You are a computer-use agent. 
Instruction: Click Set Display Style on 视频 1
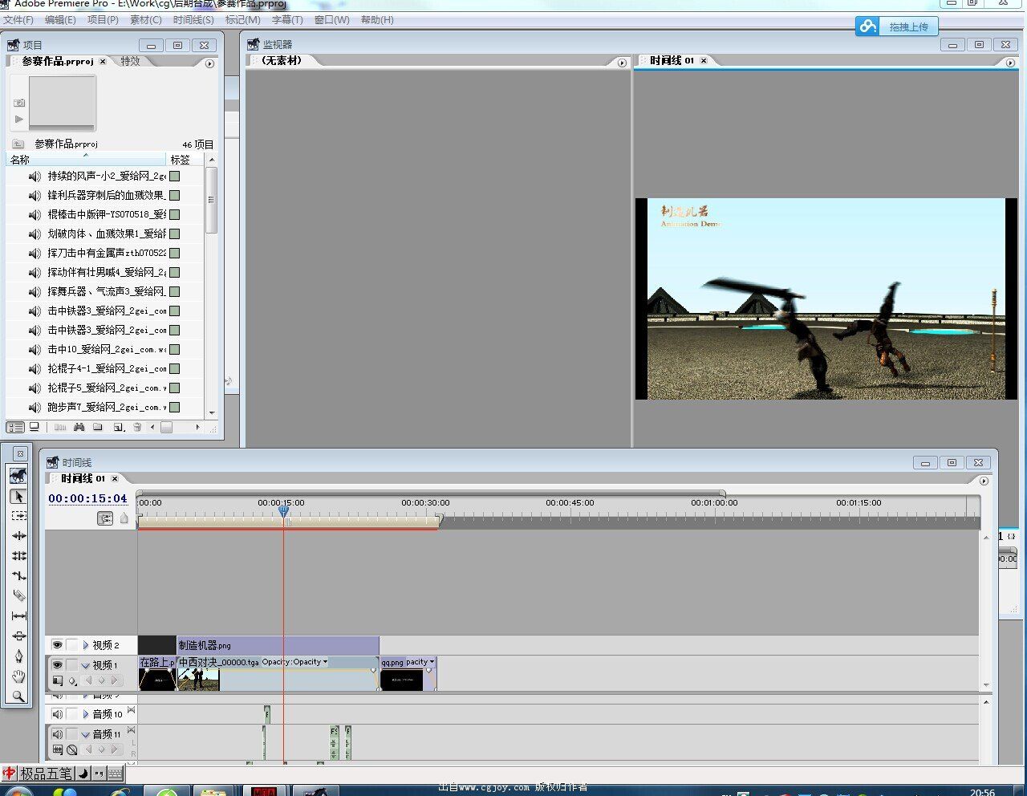tap(58, 680)
